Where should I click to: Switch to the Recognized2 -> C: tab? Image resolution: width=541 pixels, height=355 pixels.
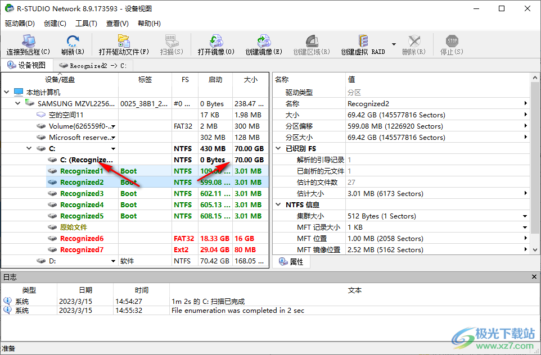[93, 66]
